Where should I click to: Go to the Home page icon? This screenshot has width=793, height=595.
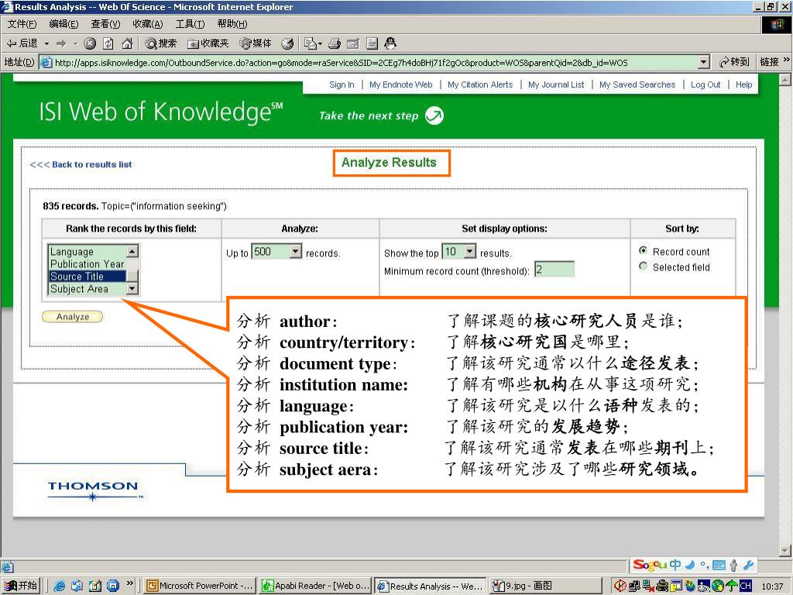point(128,43)
